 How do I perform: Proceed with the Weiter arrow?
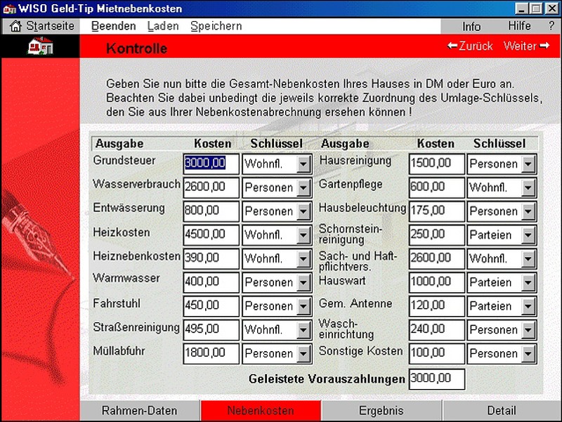pos(526,46)
